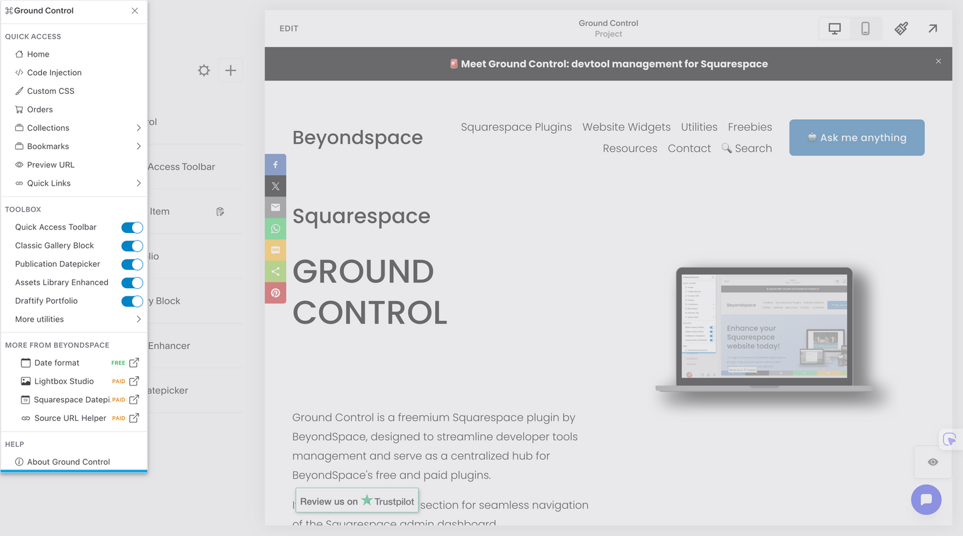Open the chat bubble widget
The width and height of the screenshot is (963, 536).
click(x=926, y=499)
